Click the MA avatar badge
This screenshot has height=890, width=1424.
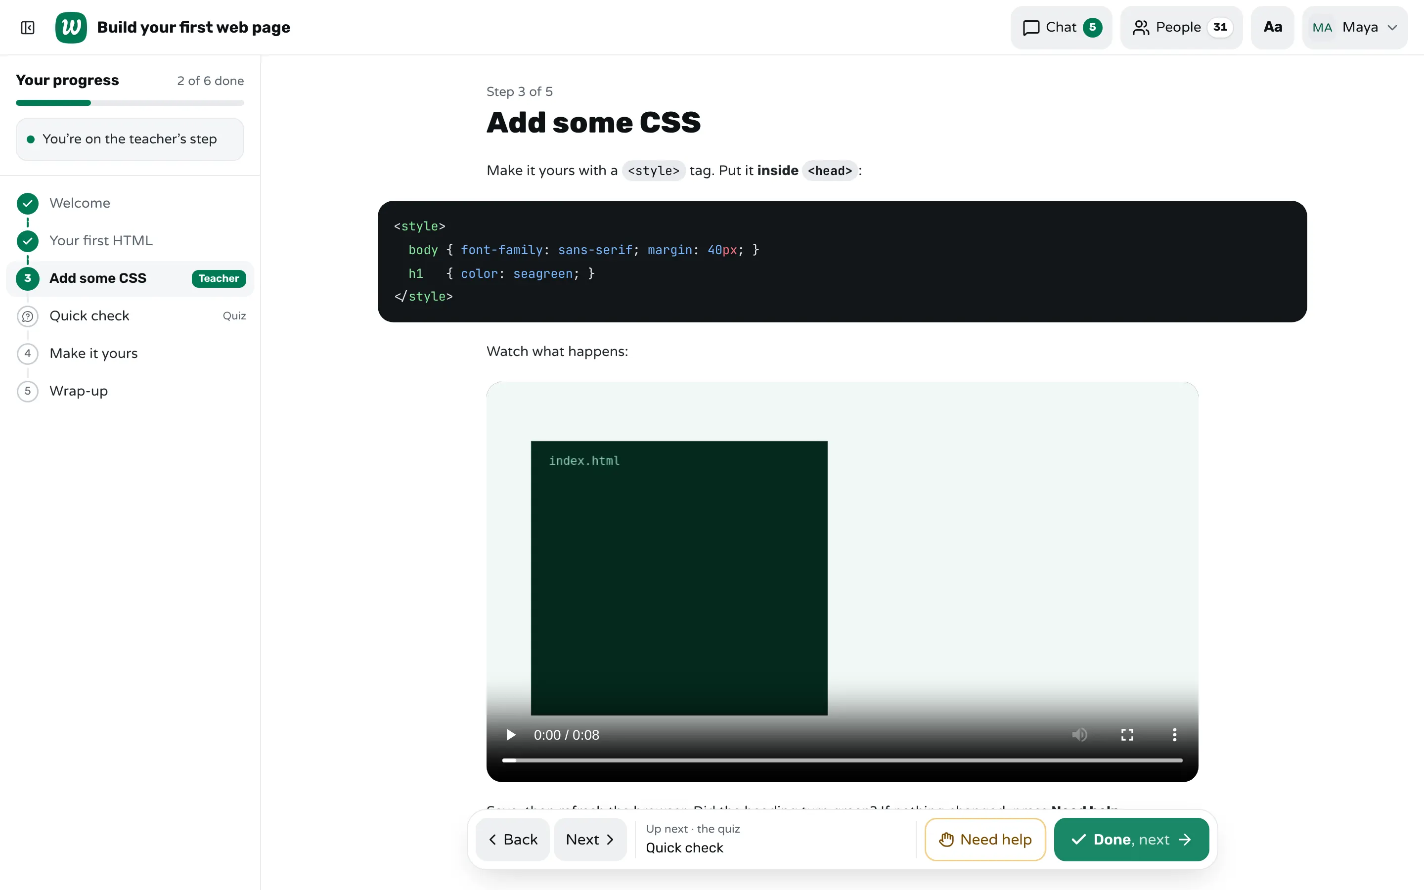click(1322, 28)
